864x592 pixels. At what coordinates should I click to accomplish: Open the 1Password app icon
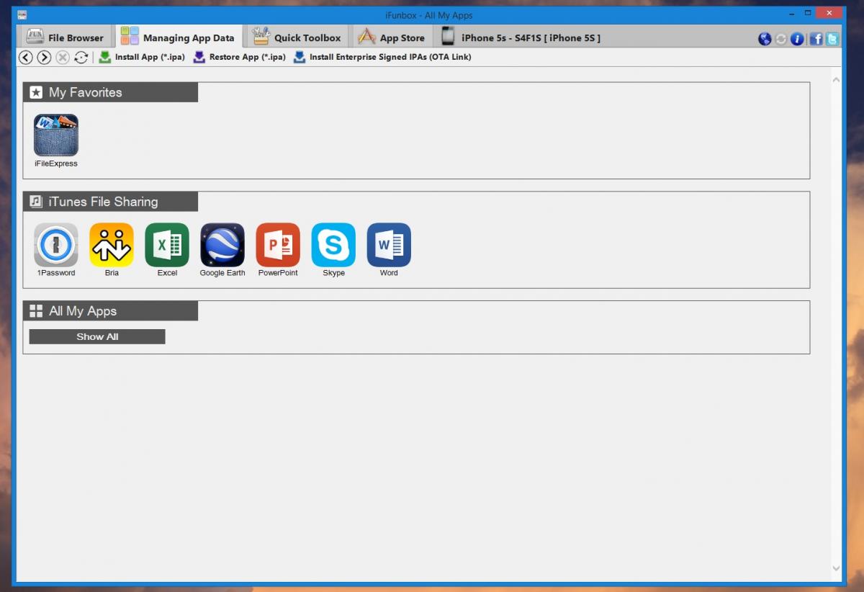56,245
